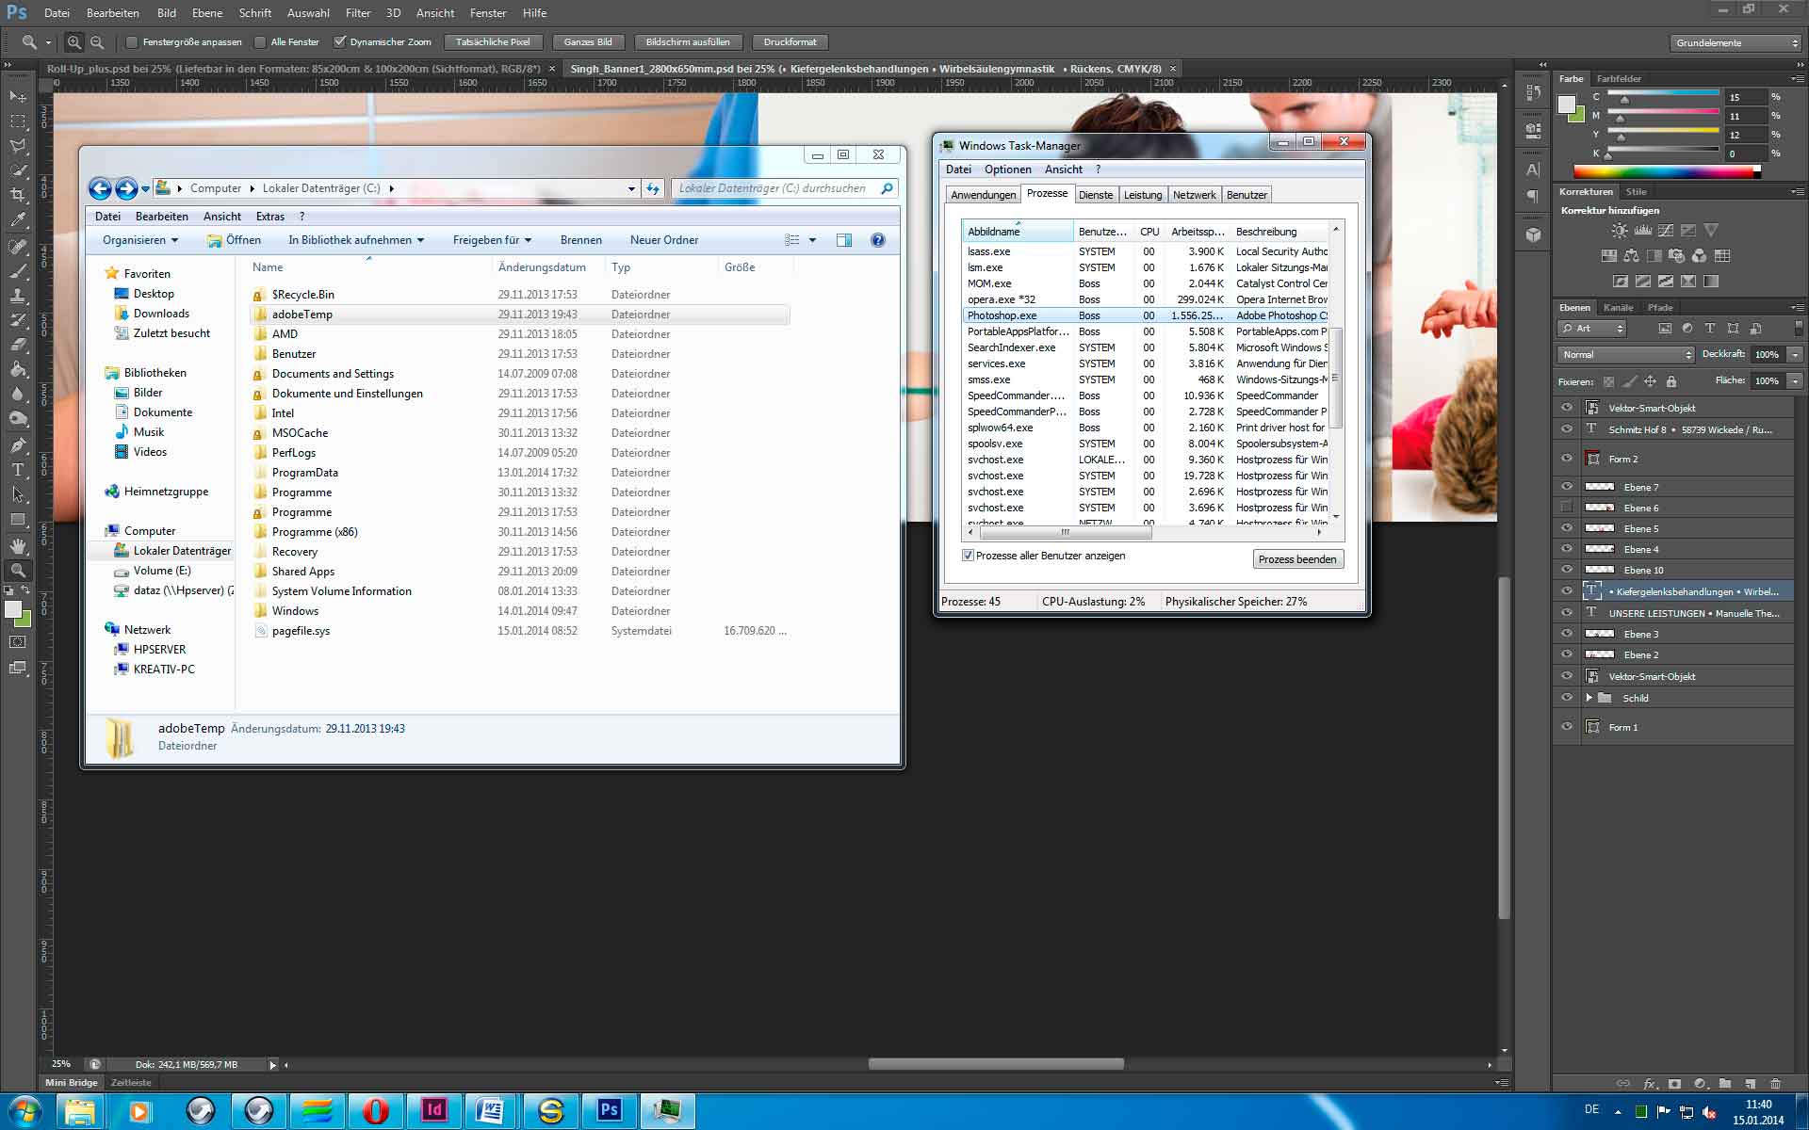This screenshot has width=1809, height=1130.
Task: Open the Normal blend mode dropdown
Action: tap(1626, 355)
